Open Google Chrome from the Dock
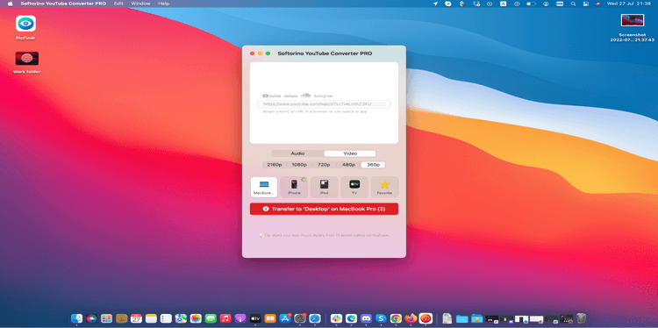The height and width of the screenshot is (328, 658). 396,318
